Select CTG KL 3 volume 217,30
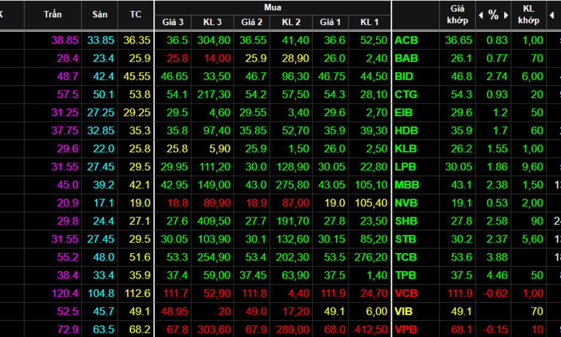The width and height of the screenshot is (561, 337). click(214, 95)
